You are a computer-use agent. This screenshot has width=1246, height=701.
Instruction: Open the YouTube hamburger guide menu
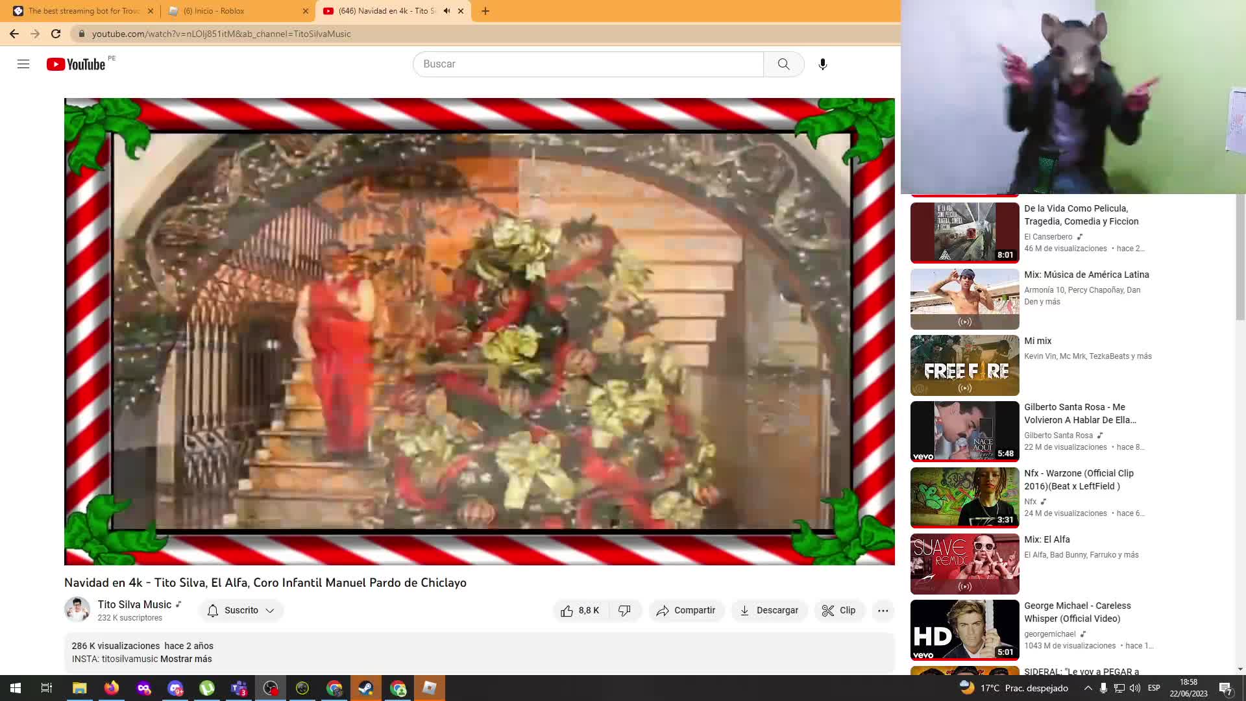coord(23,64)
